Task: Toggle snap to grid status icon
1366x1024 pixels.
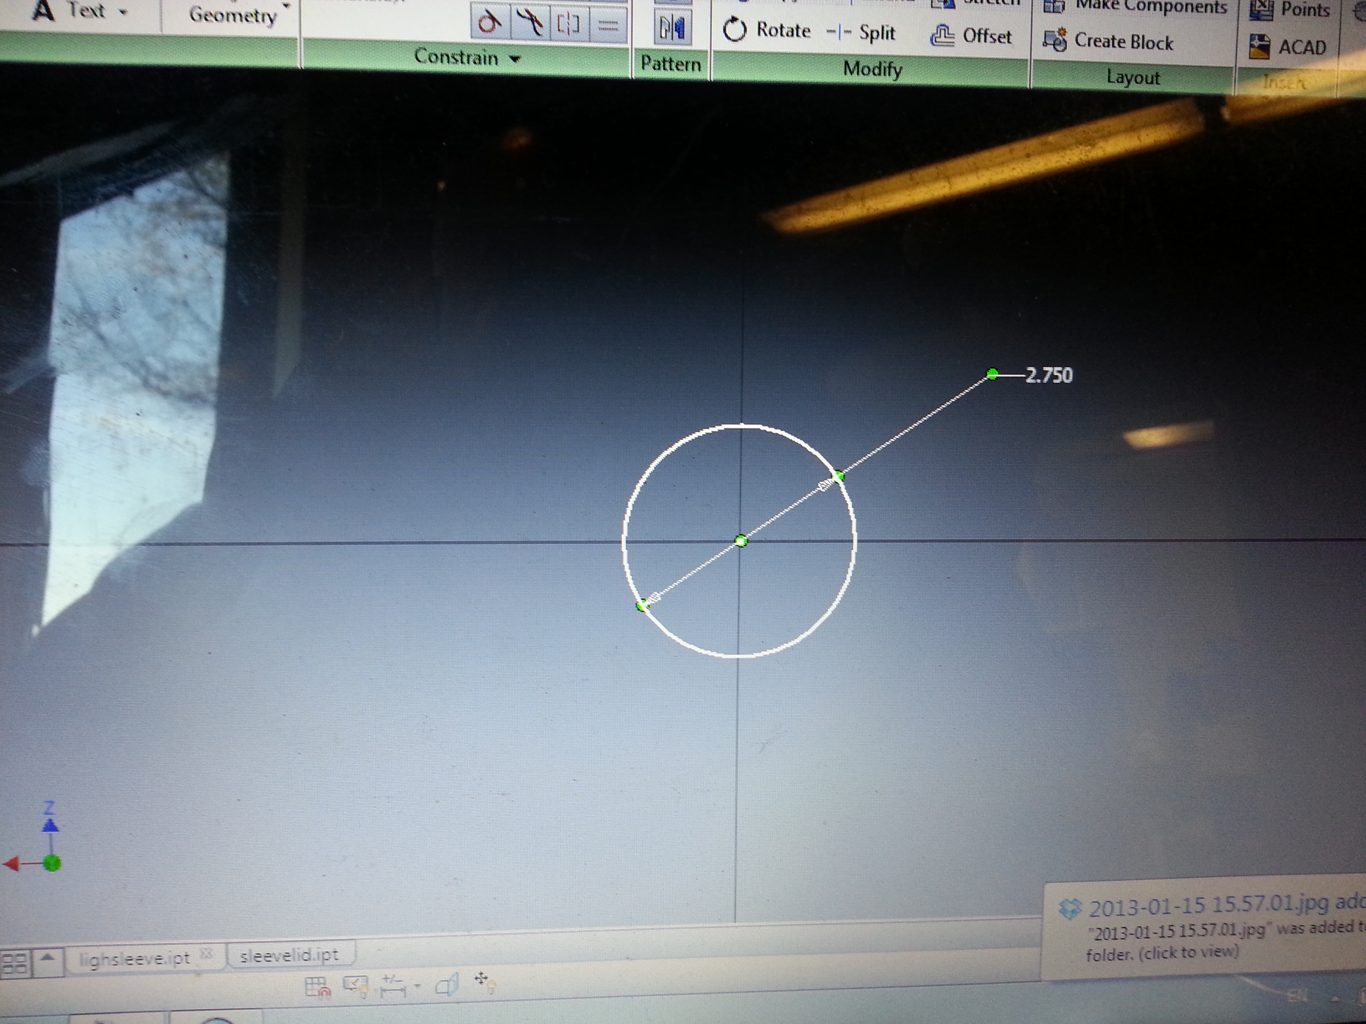Action: [318, 986]
